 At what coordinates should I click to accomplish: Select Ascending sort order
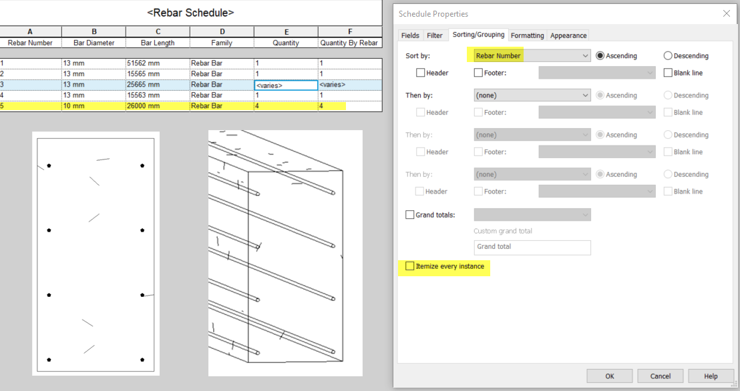point(599,55)
